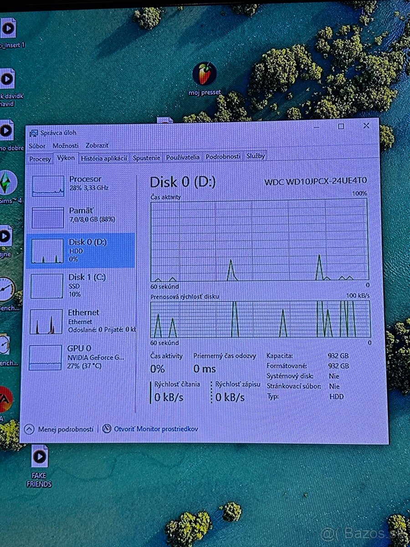This screenshot has width=410, height=547.
Task: Open the Zobraziť menu
Action: click(97, 146)
